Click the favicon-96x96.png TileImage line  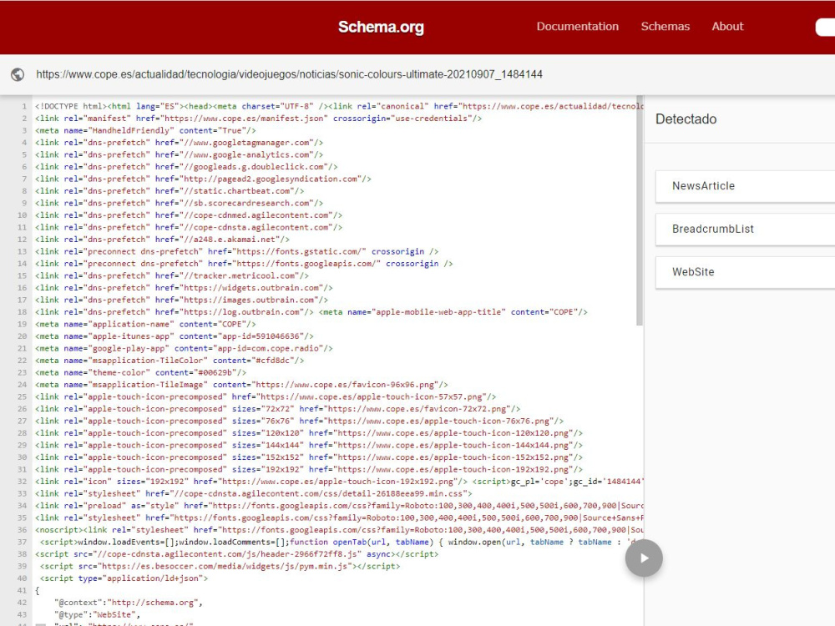pos(241,385)
